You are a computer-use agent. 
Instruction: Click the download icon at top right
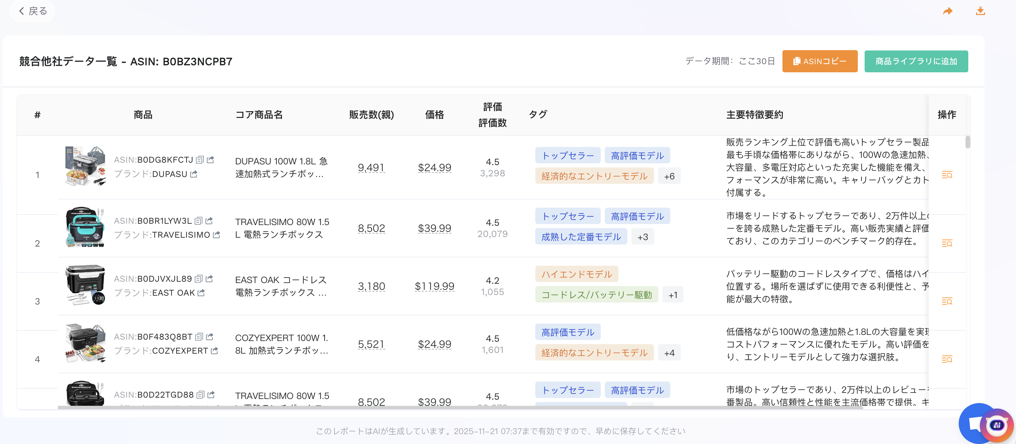pos(980,11)
